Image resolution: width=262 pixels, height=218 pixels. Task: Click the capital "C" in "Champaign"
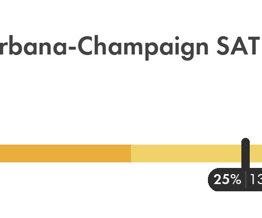[x=86, y=46]
